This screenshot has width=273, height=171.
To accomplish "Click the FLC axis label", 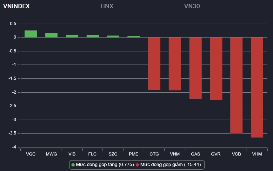I will point(93,154).
